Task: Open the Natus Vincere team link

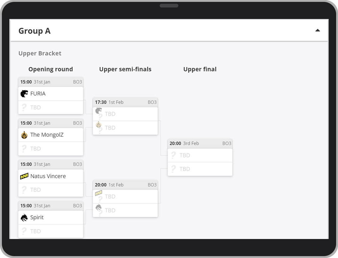Action: click(x=48, y=176)
